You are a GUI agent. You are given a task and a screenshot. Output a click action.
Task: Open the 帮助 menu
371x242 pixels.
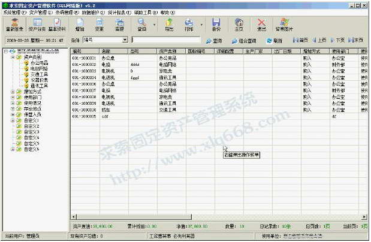point(167,13)
